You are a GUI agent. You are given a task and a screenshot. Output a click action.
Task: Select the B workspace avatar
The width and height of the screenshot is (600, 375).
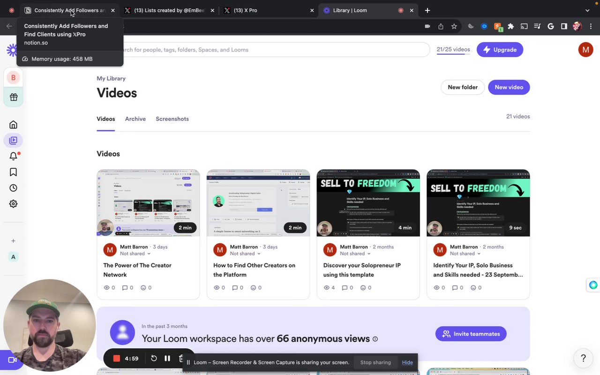[13, 78]
